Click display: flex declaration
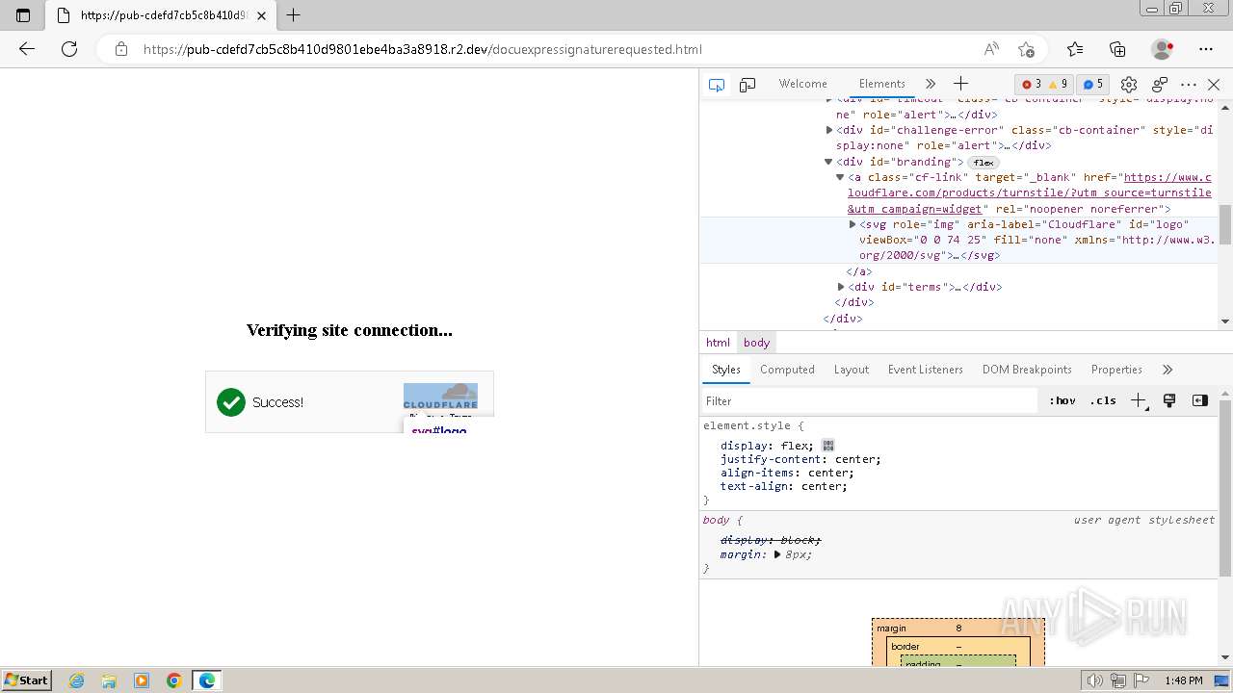 (767, 446)
